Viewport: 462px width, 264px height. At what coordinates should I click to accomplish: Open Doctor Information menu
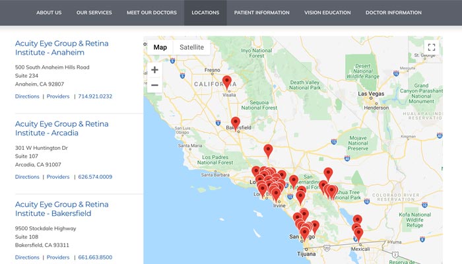(x=393, y=13)
